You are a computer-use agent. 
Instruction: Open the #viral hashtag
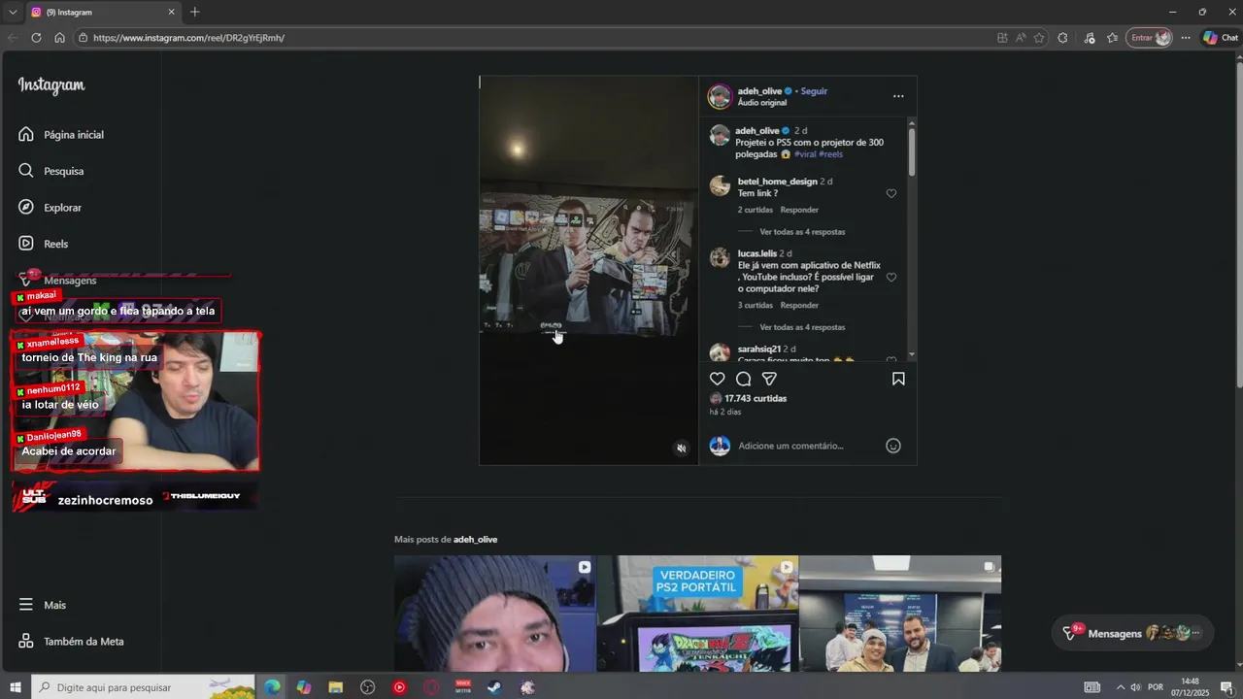pyautogui.click(x=805, y=154)
